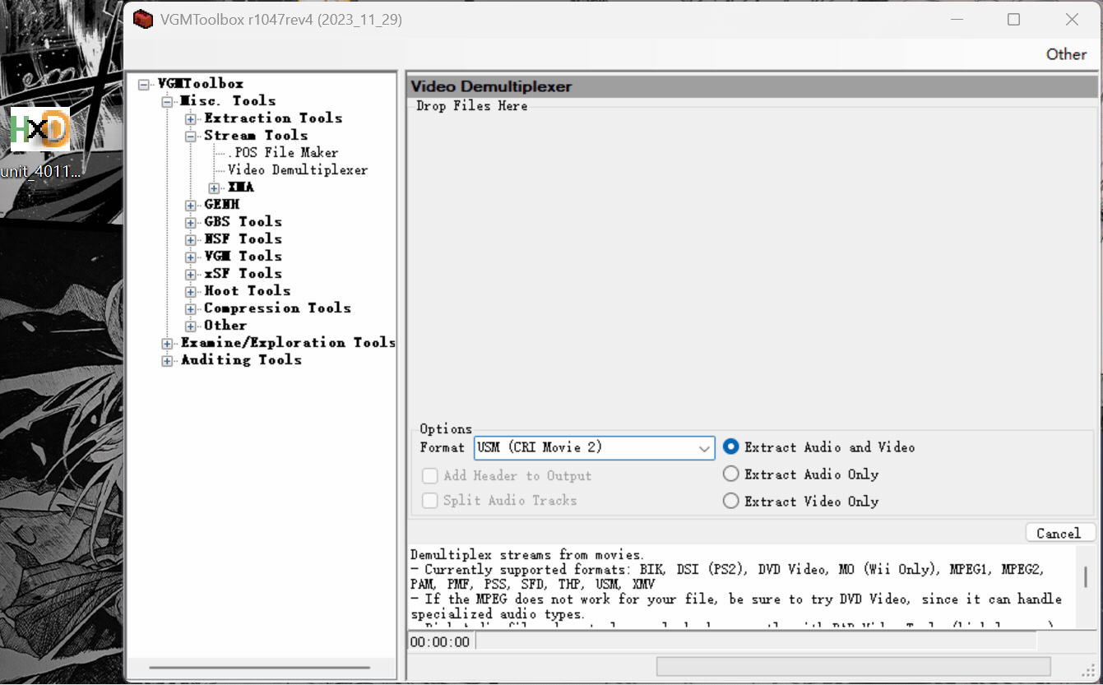The width and height of the screenshot is (1103, 685).
Task: Choose the Extract Audio Only radio button
Action: click(731, 474)
